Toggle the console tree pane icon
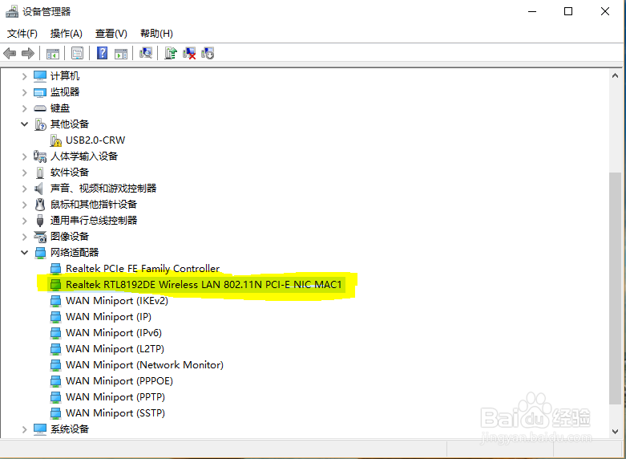Image resolution: width=626 pixels, height=459 pixels. [53, 53]
